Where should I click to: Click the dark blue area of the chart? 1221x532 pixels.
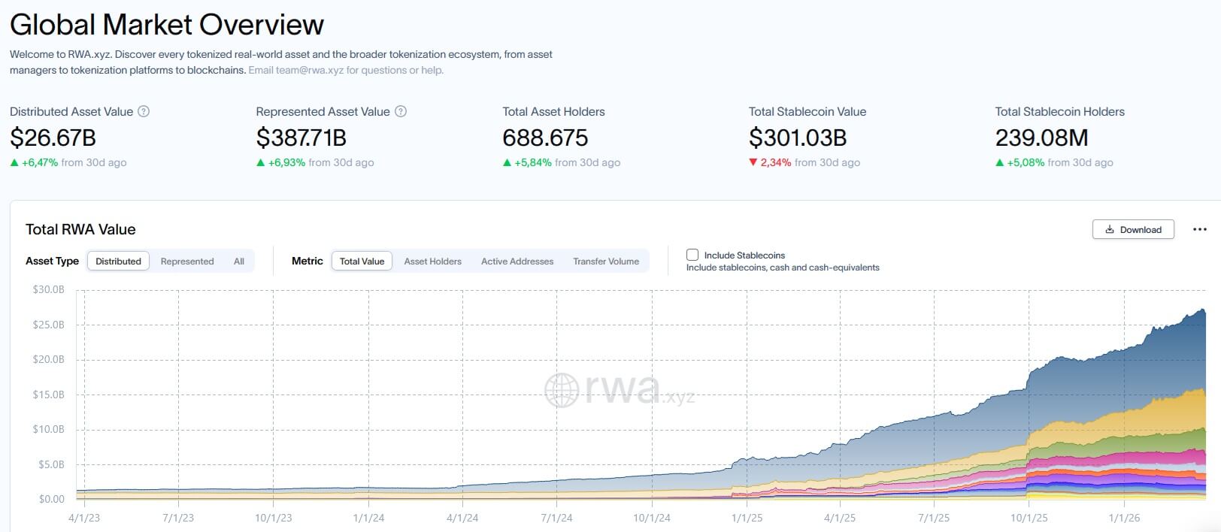(x=1113, y=376)
